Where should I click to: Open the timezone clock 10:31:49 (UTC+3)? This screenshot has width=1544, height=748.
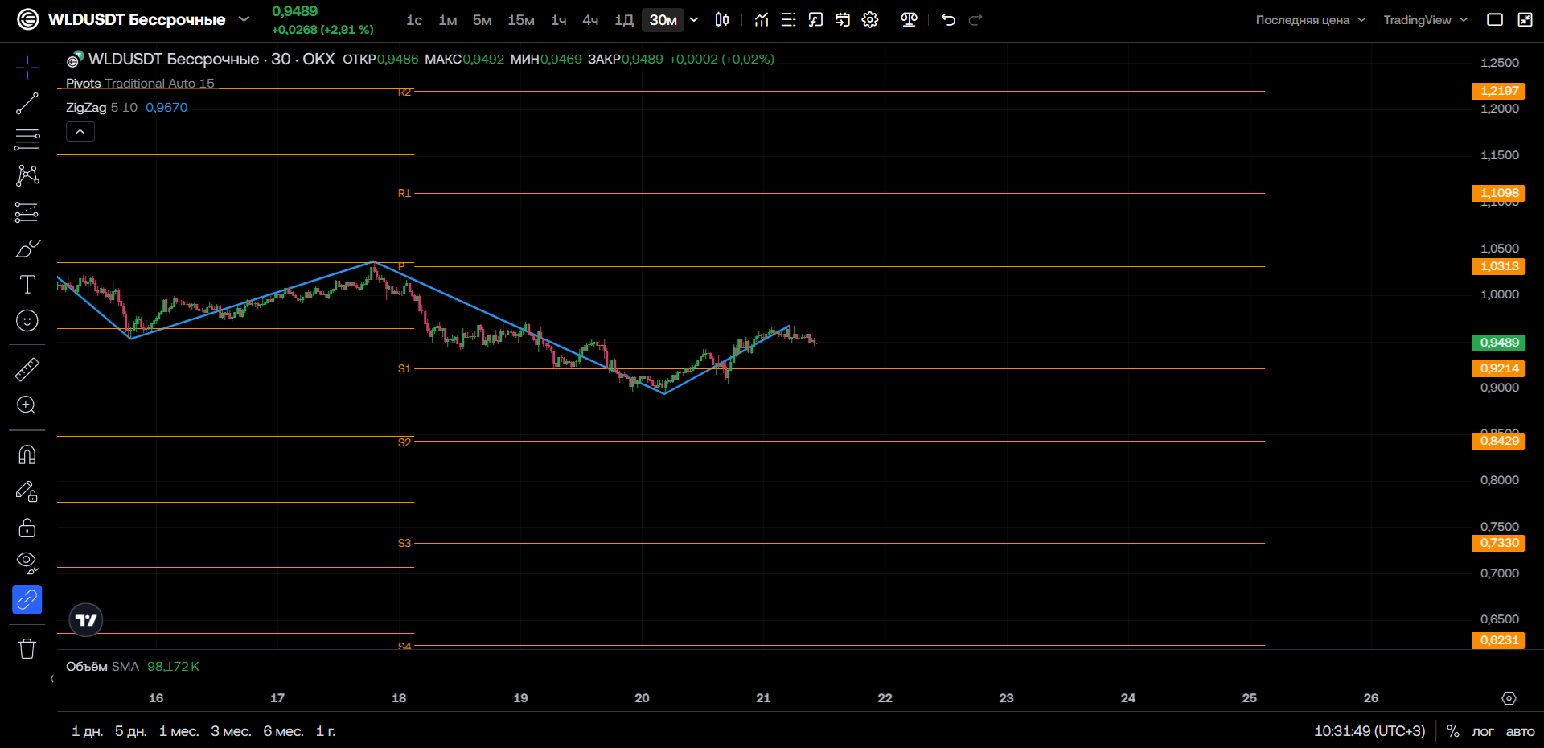(x=1369, y=731)
